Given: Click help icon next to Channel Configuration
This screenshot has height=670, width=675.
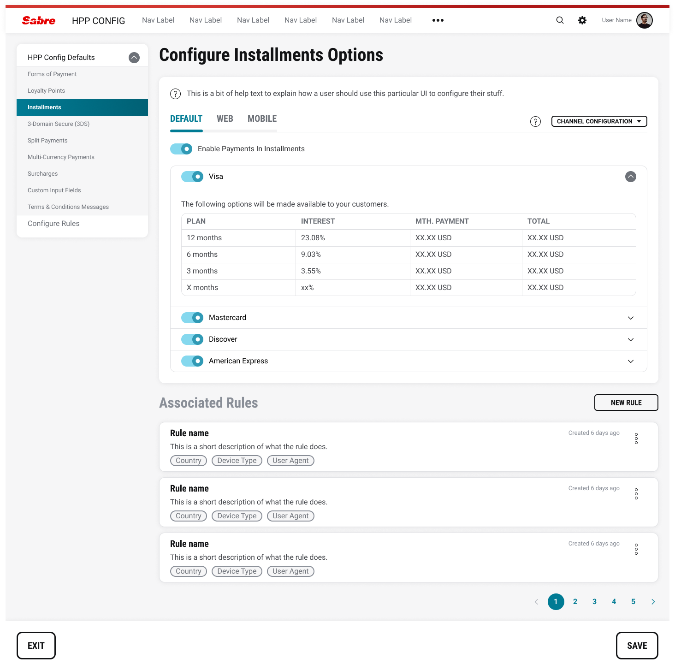Looking at the screenshot, I should tap(535, 121).
